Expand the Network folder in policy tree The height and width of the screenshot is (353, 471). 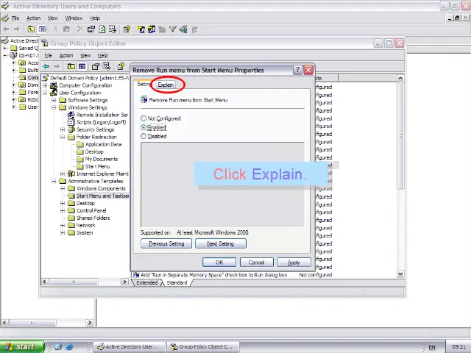tap(63, 226)
